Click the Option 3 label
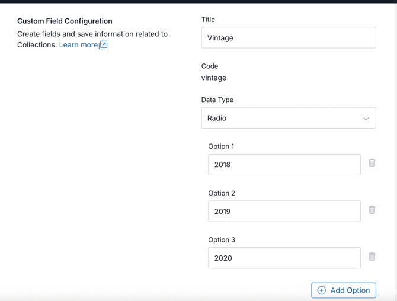Viewport: 397px width, 301px height. click(222, 240)
